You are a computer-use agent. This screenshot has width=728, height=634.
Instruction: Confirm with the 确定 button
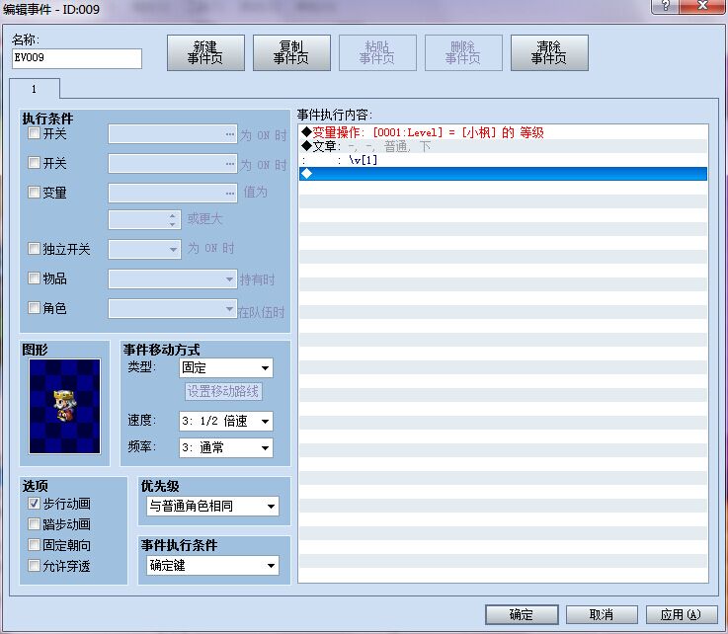(522, 614)
